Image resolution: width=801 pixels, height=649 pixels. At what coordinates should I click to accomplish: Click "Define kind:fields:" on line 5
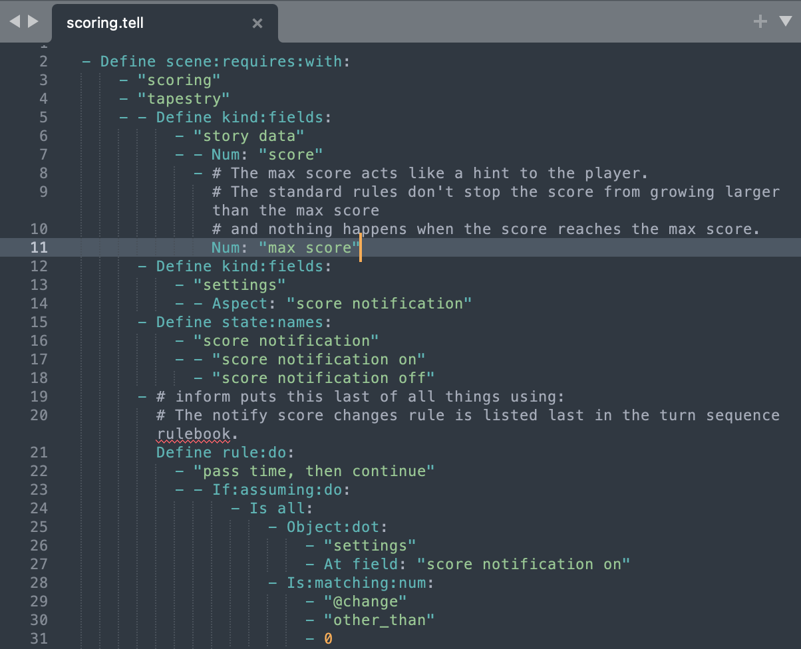coord(244,117)
